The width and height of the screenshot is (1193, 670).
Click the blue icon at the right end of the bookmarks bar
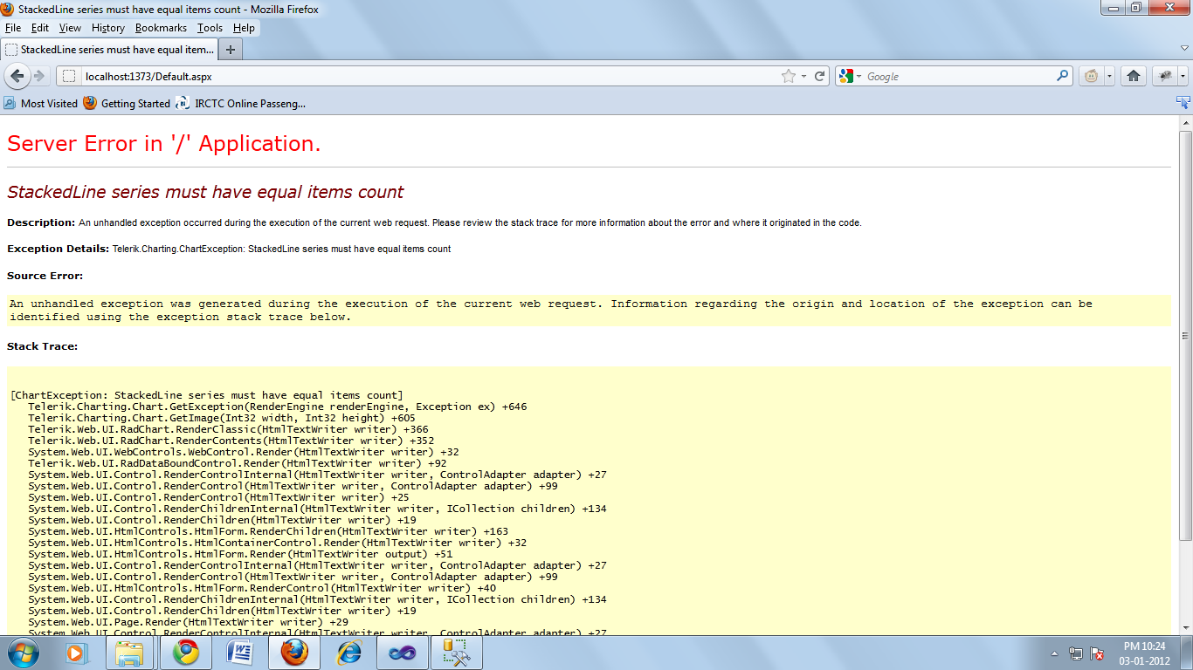[1183, 103]
